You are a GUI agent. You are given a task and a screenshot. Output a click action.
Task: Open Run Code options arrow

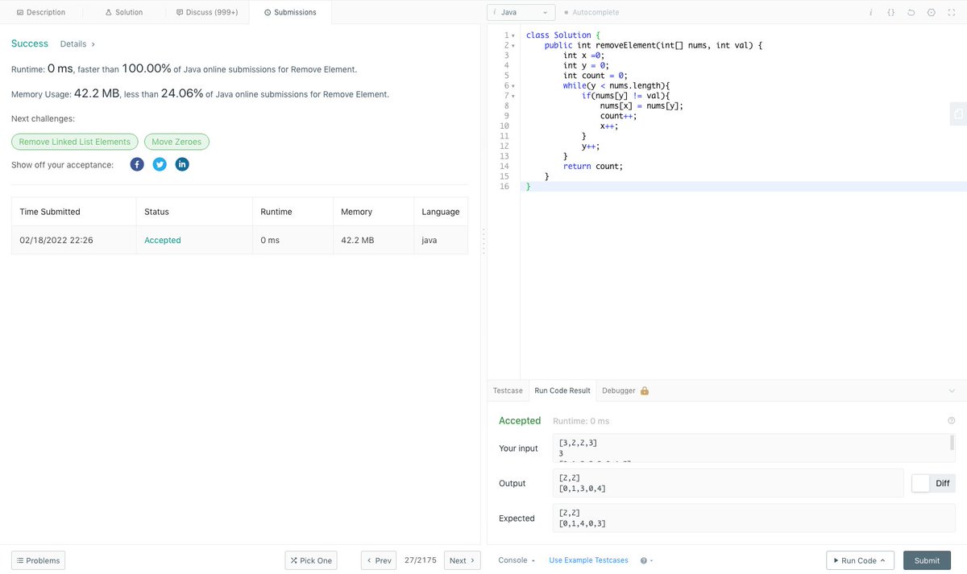coord(882,560)
